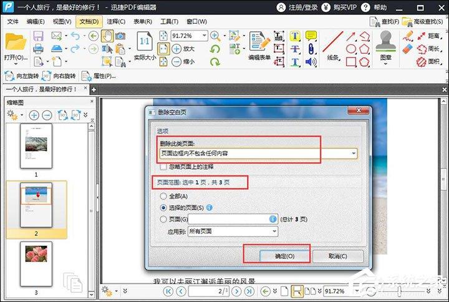The height and width of the screenshot is (302, 449).
Task: Open the 窗口(W) menu
Action: (196, 21)
